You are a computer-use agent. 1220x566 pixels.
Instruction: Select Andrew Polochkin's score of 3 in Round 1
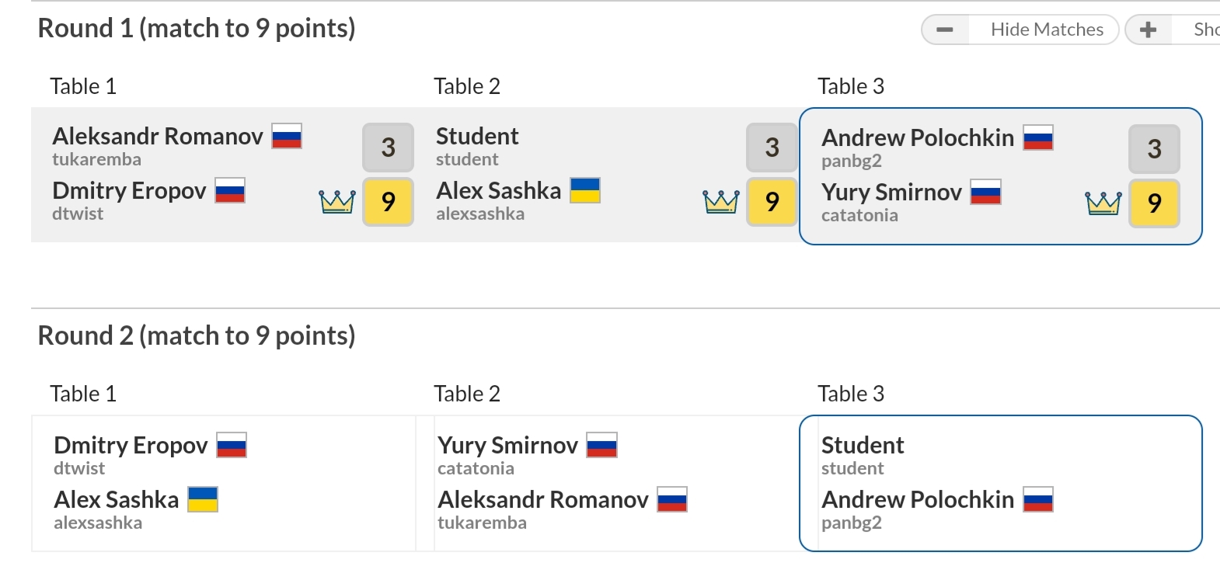pos(1154,149)
